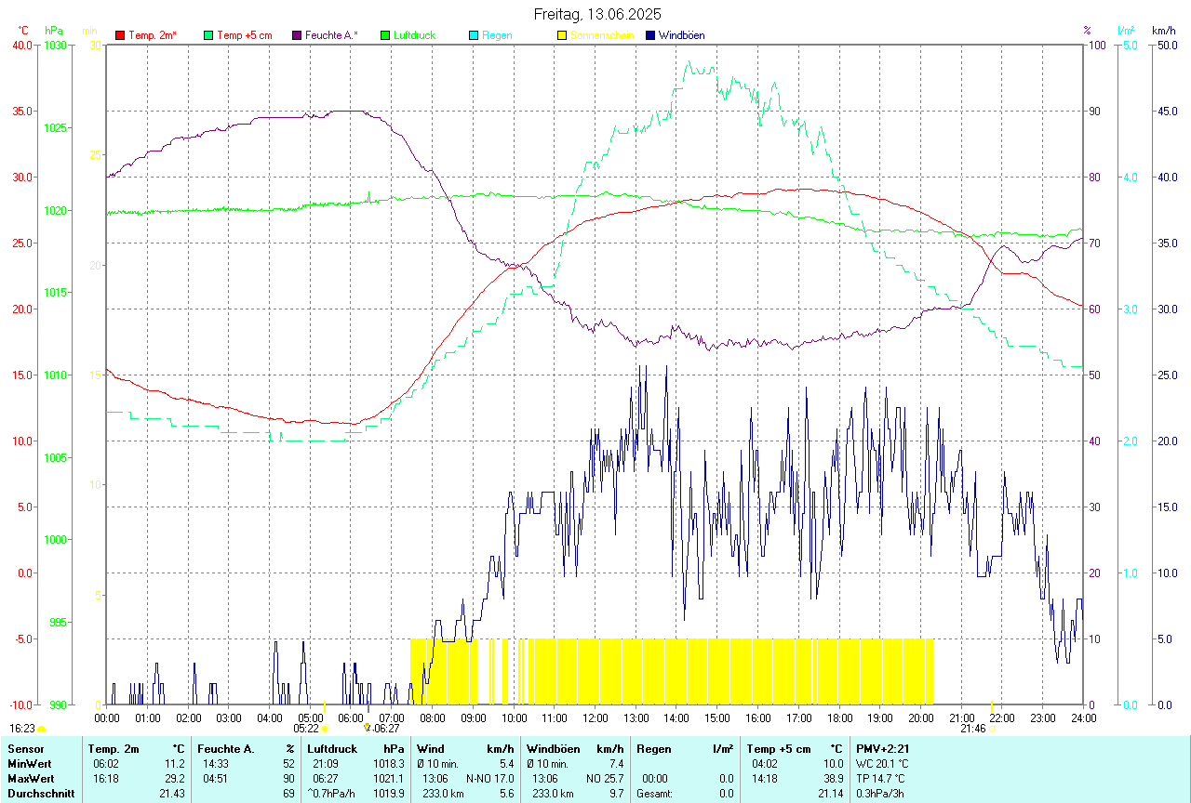Click the 12:00 label on time axis
The width and height of the screenshot is (1191, 803).
tap(595, 717)
